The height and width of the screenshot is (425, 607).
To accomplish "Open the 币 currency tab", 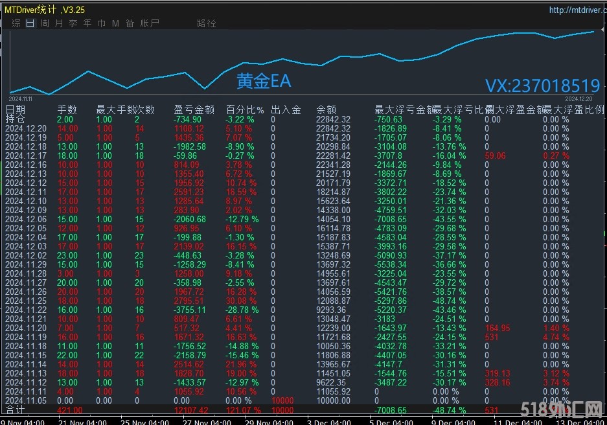I will 102,23.
